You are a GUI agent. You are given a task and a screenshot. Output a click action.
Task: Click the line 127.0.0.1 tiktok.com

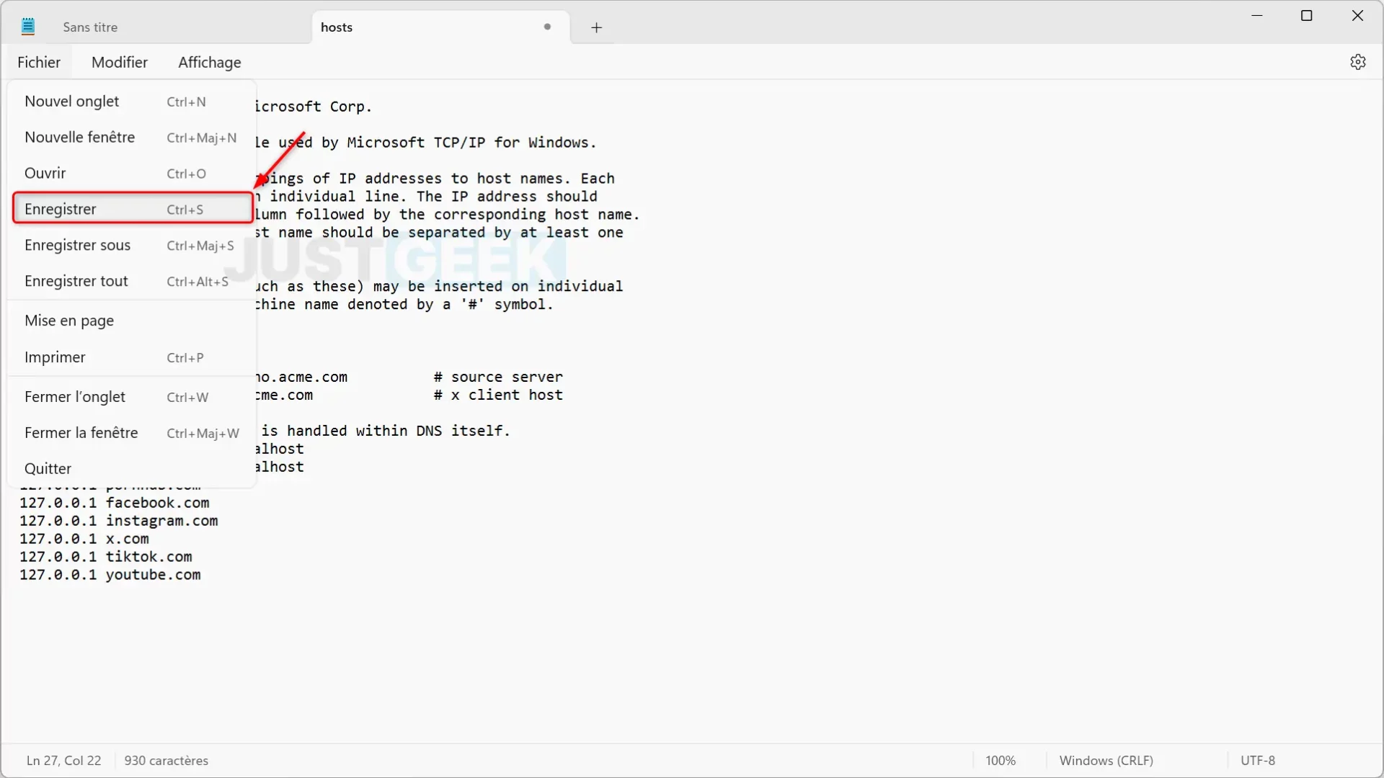pos(106,557)
